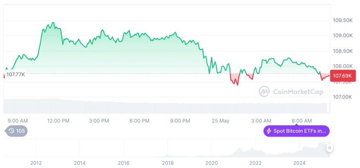Click the 109.50K price axis label
The image size is (360, 168).
pyautogui.click(x=342, y=20)
